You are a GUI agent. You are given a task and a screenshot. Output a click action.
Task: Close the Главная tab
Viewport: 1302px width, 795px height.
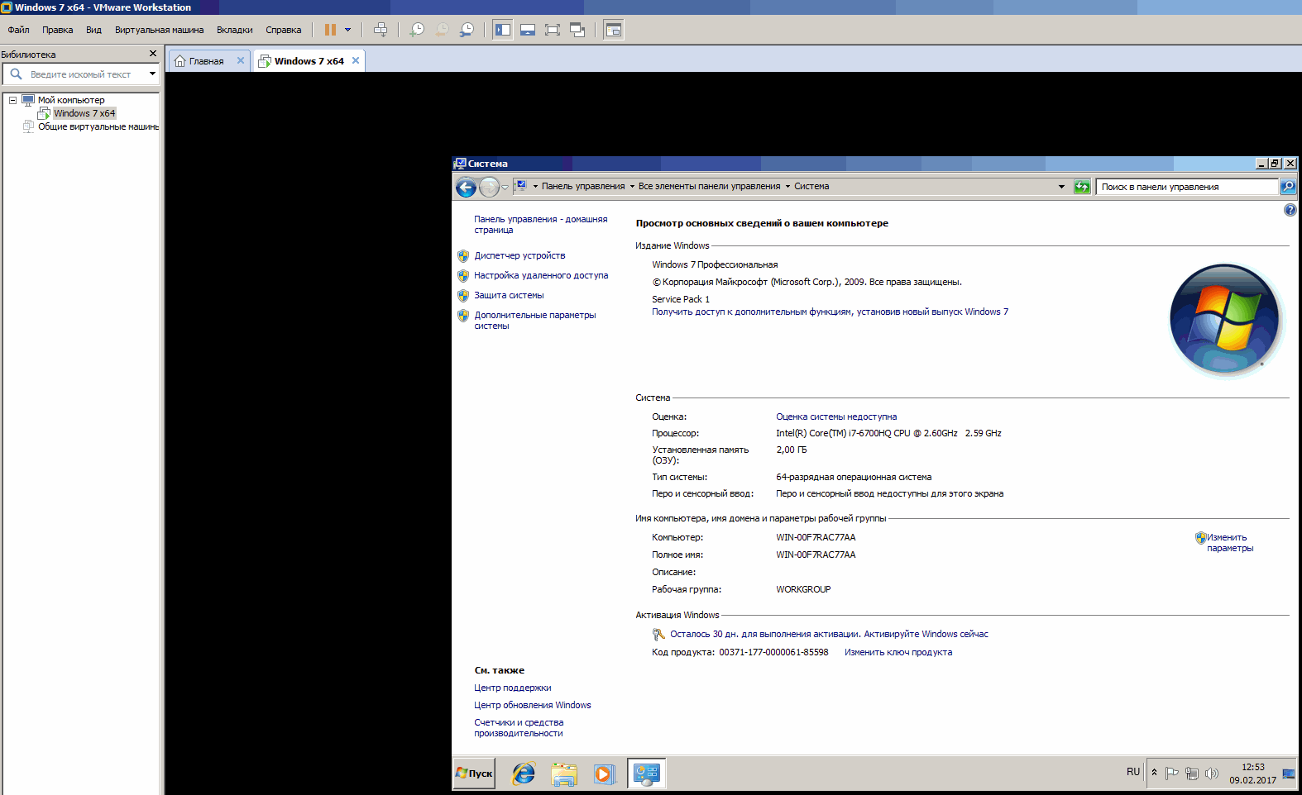tap(241, 60)
